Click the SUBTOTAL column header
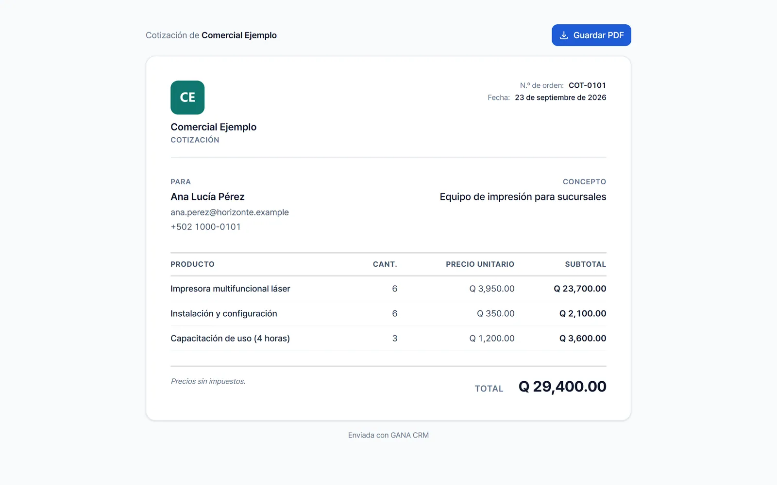Screen dimensions: 777x485 [585, 264]
